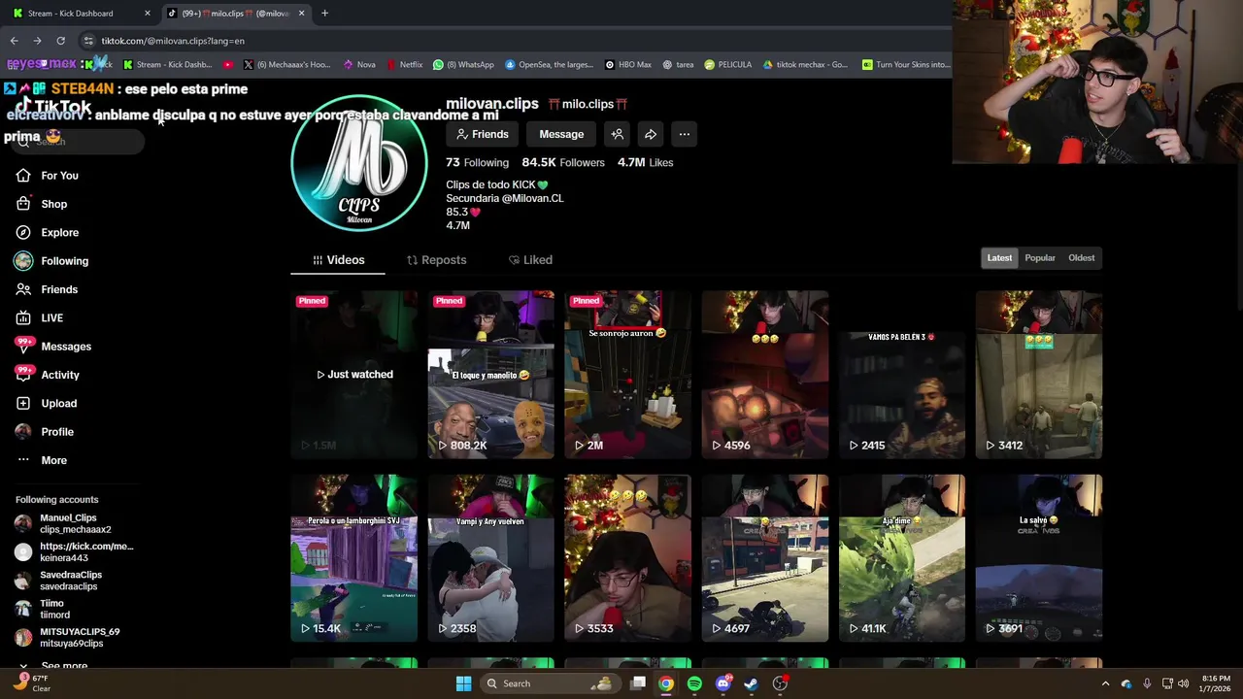Open video 'Vampi y Any vuelven'
Screen dimensions: 1243x699
[x=491, y=558]
